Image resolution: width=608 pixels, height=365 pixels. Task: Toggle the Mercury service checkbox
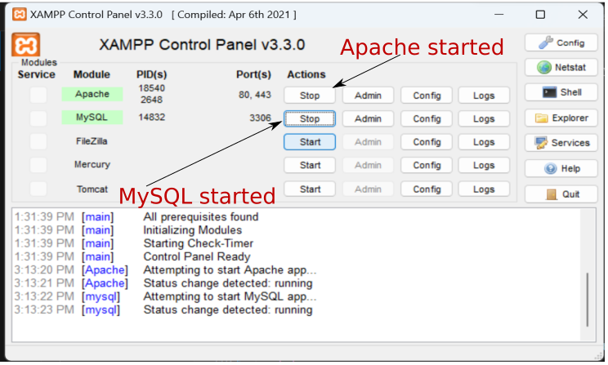(x=38, y=165)
